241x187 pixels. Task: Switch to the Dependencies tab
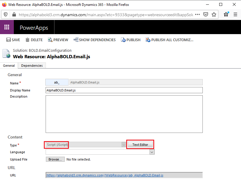32,66
